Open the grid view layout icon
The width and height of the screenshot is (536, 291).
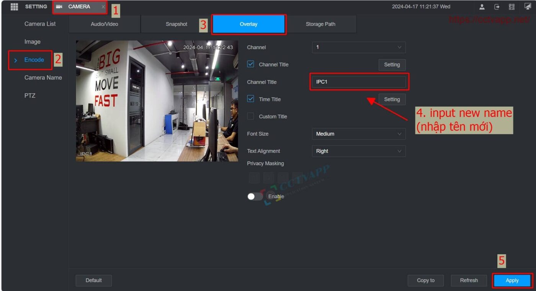14,6
